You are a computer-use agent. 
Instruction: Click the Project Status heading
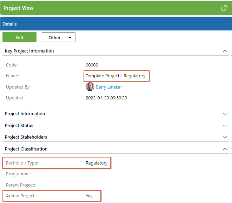19,126
